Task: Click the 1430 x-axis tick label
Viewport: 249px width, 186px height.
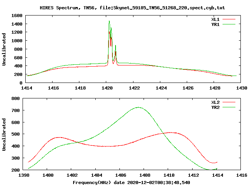Action: [242, 88]
